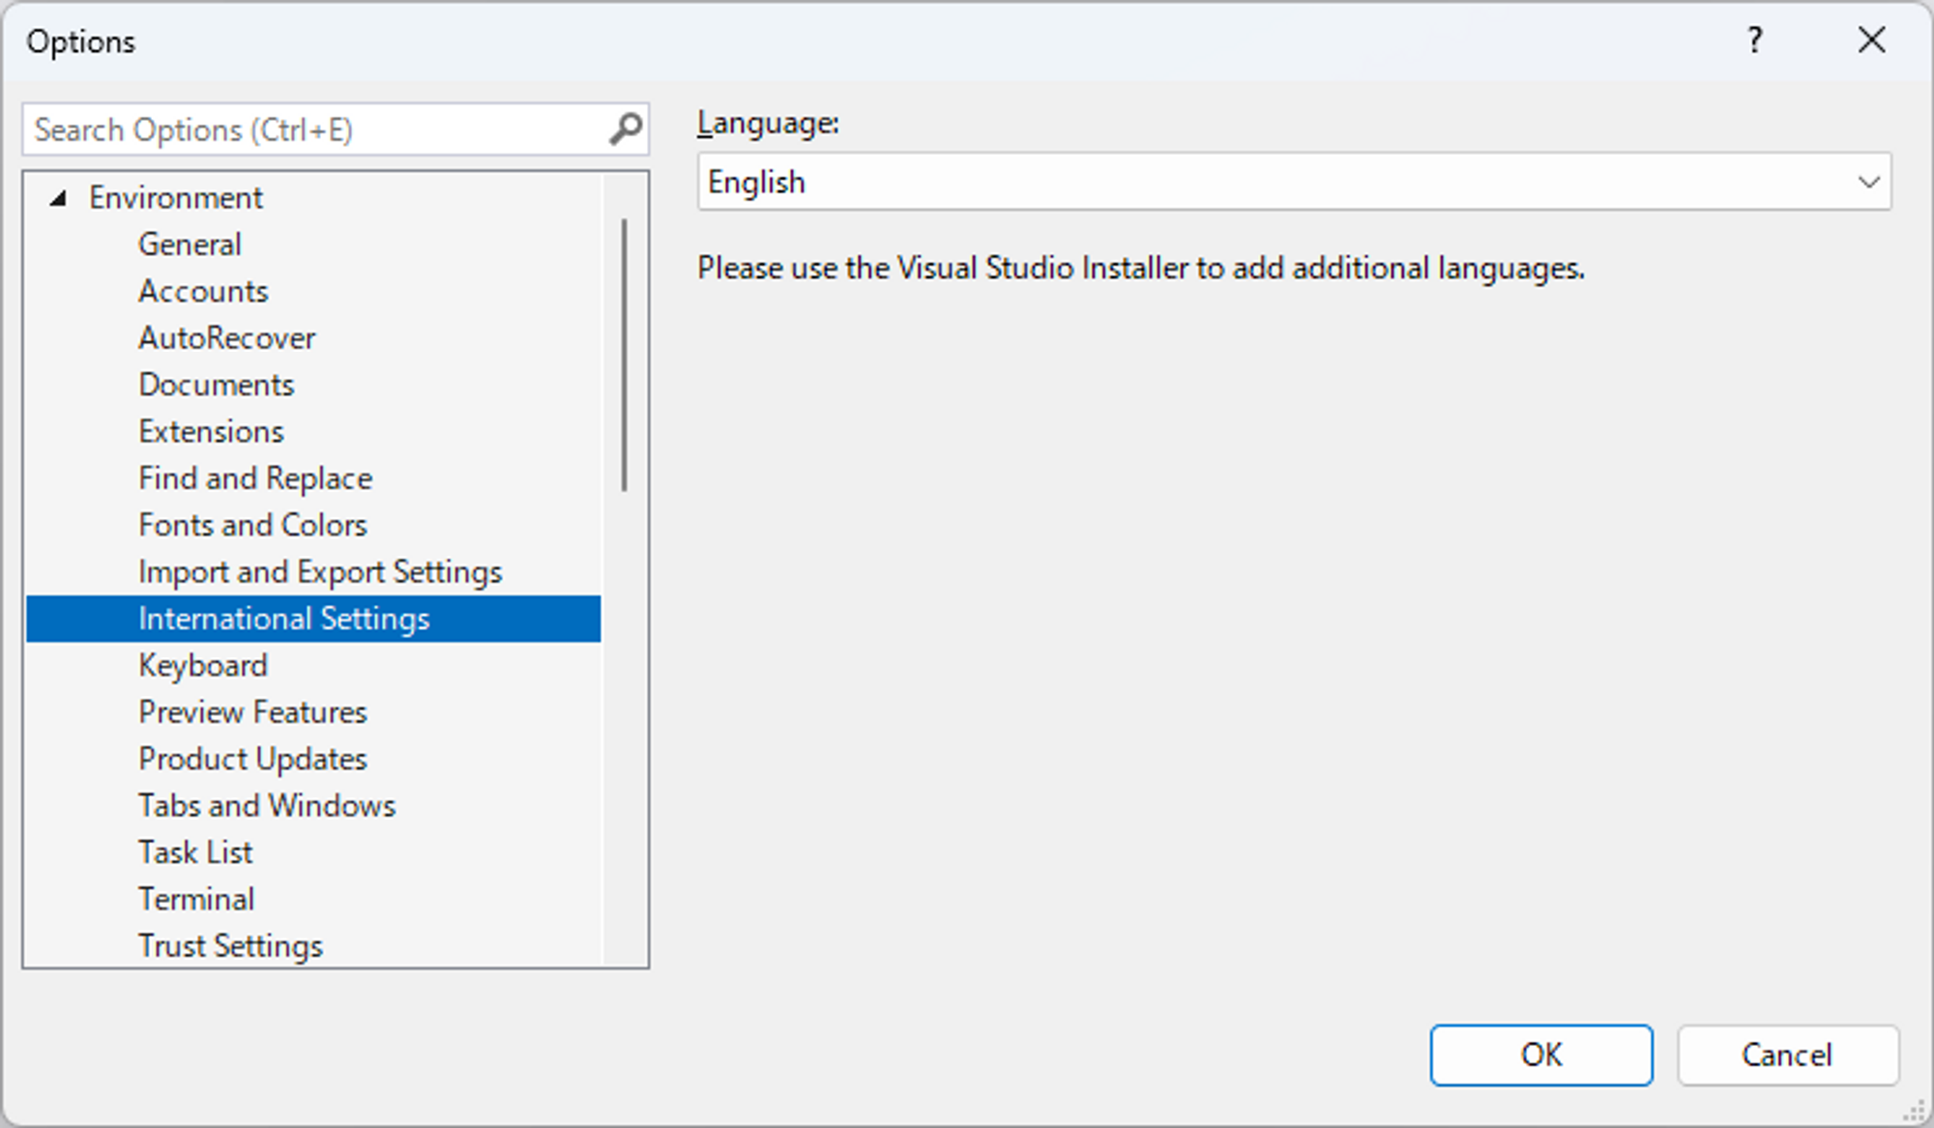The image size is (1934, 1128).
Task: Open Extensions options
Action: pyautogui.click(x=211, y=431)
